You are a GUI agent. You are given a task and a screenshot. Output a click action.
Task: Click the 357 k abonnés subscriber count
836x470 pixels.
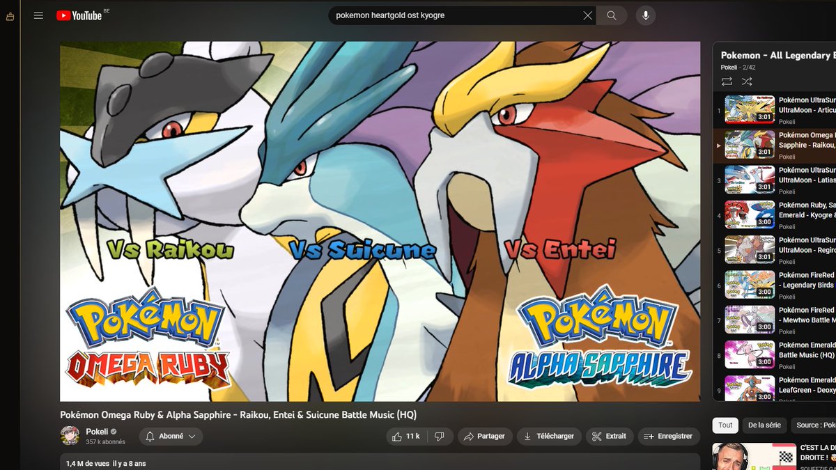(x=105, y=442)
